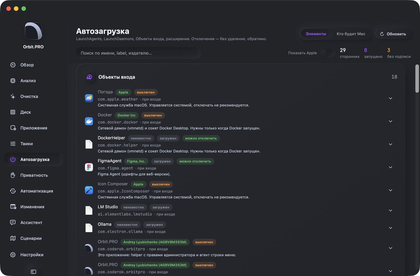Click the 0 запущено counter
Viewport: 420px width, 276px height.
(x=373, y=53)
